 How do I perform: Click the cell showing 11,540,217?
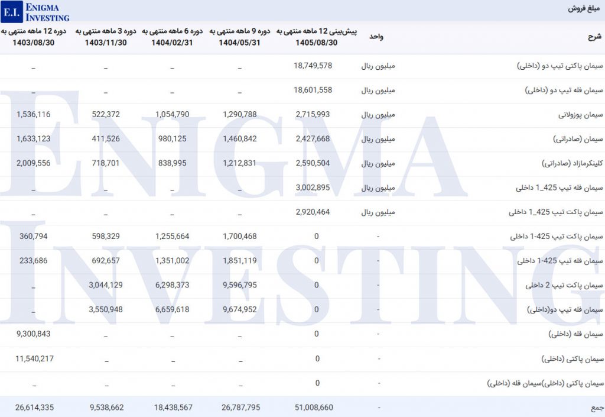click(x=33, y=358)
